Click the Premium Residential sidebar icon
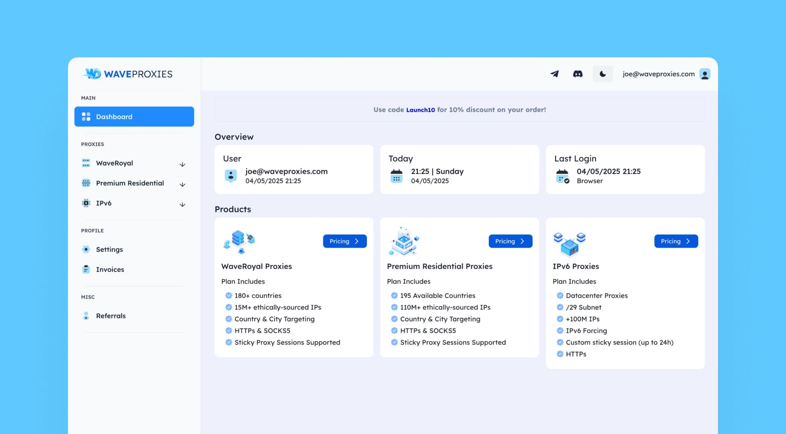 point(86,183)
